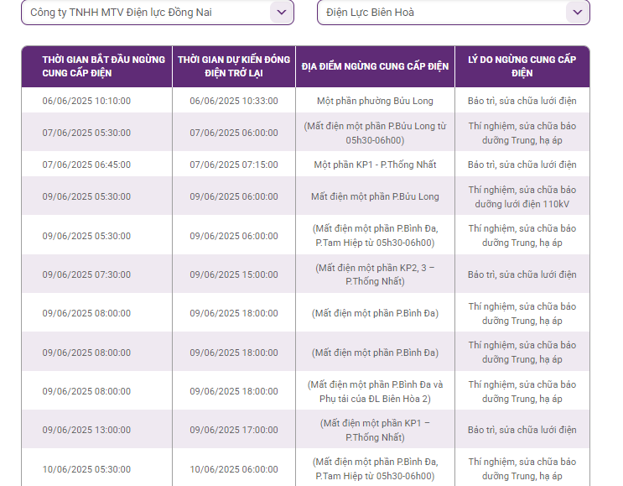Click the 'KP2, 3 – P.Thống Nhất' location cell
Viewport: 623px width, 486px height.
point(375,274)
